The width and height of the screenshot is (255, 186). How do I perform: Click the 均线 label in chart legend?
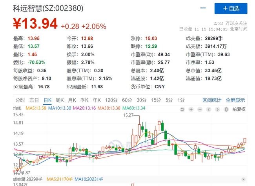point(17,108)
